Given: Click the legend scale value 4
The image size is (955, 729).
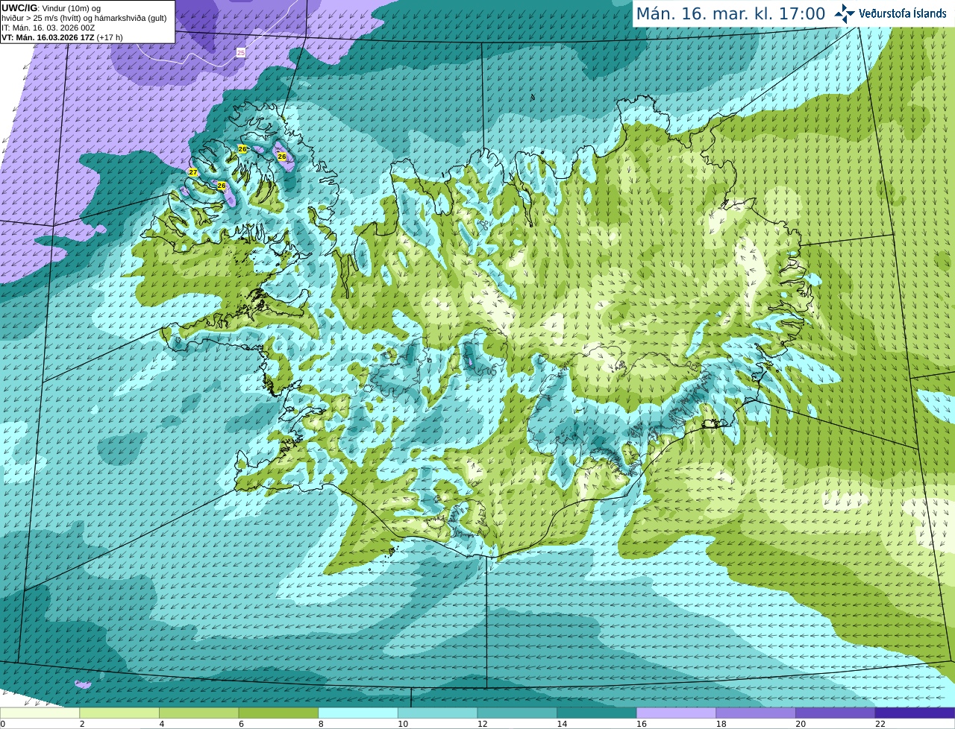Looking at the screenshot, I should (x=162, y=724).
